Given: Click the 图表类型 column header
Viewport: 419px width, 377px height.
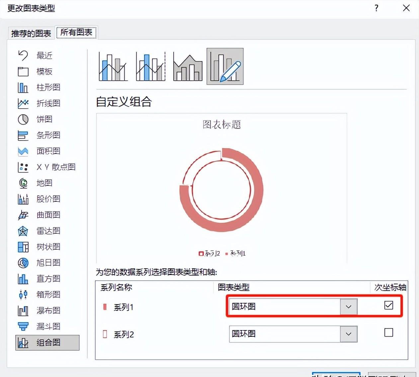Looking at the screenshot, I should [x=233, y=287].
